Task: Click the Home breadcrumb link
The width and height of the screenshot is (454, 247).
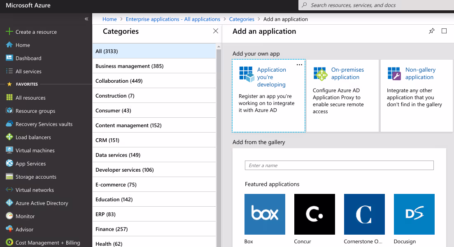Action: [109, 19]
